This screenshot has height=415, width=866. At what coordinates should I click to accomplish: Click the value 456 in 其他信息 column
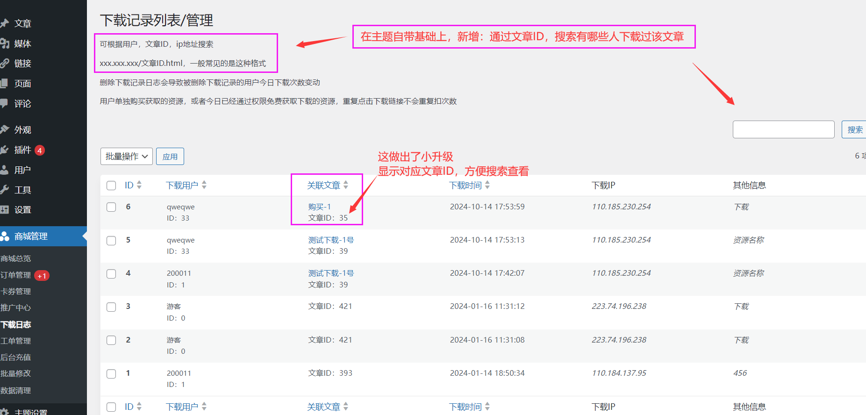point(740,373)
